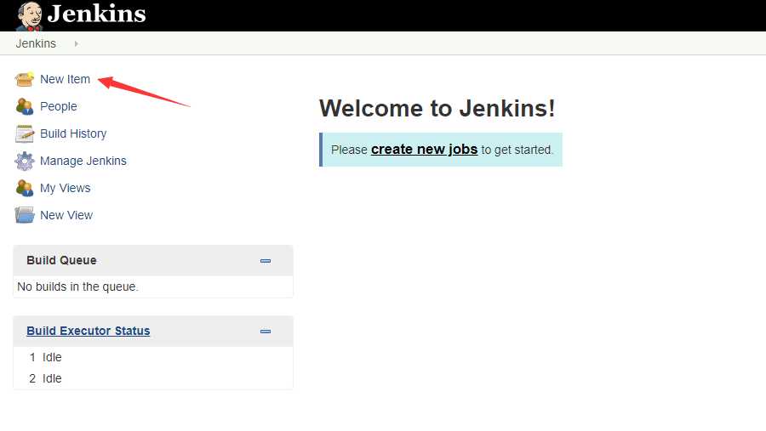Click the New View folder icon

pos(25,215)
